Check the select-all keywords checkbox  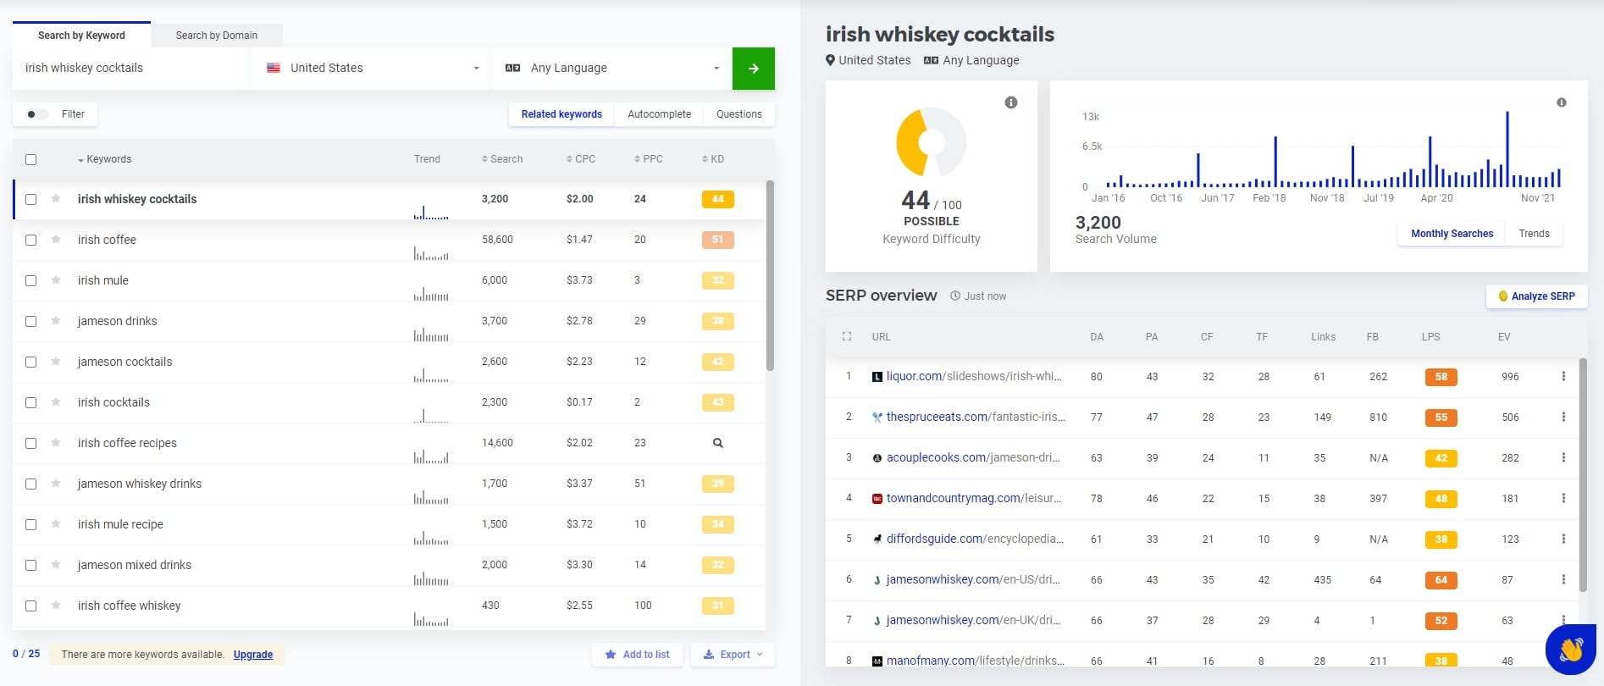click(31, 159)
